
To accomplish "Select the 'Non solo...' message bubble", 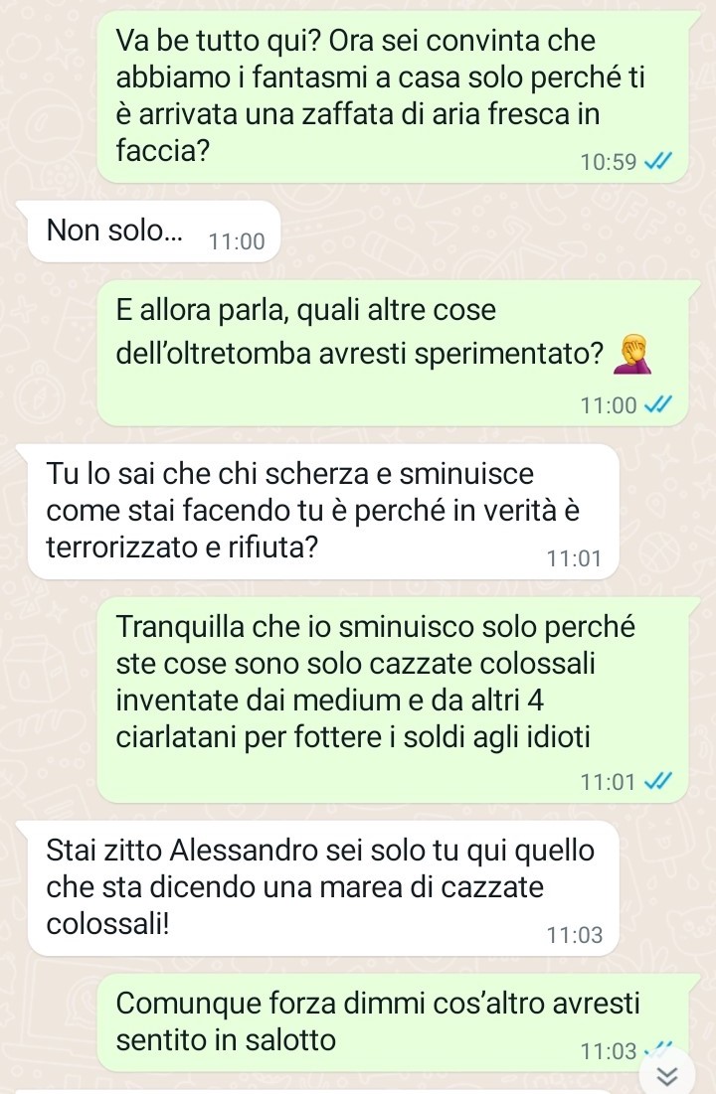I will pos(154,232).
